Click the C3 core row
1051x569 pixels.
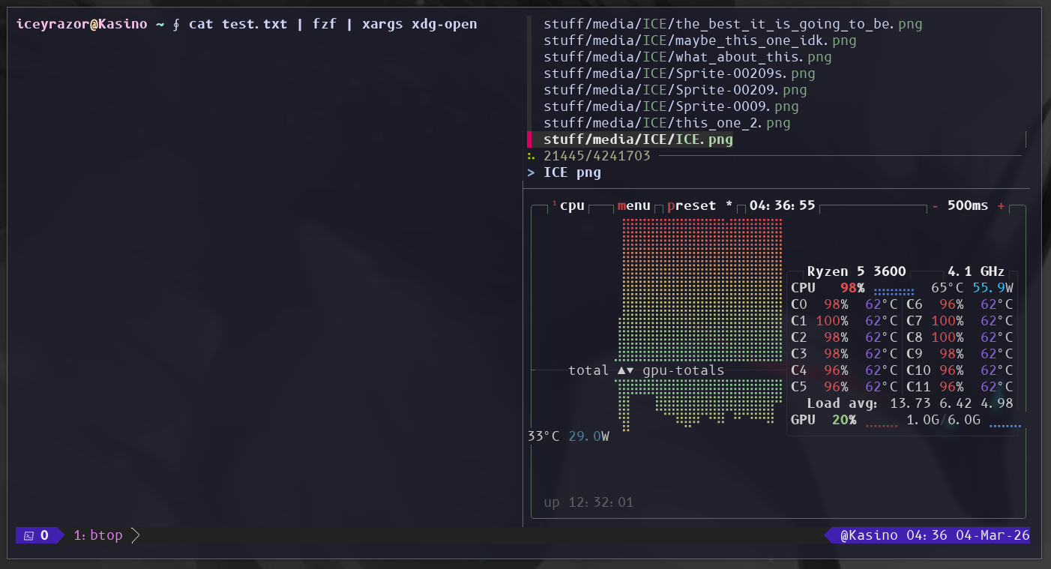click(x=844, y=354)
